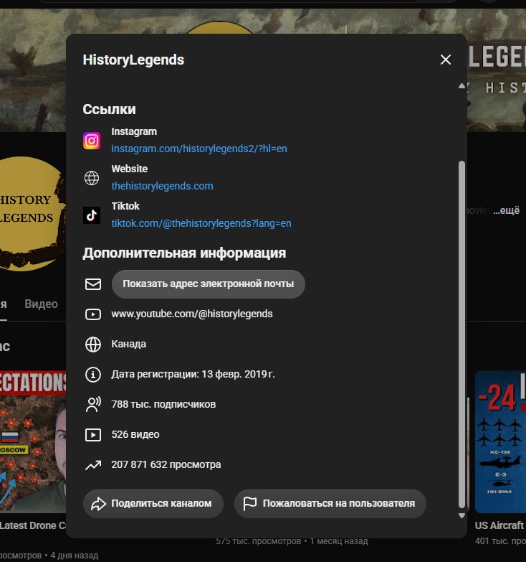
Task: Click Поделиться каналом share button
Action: pyautogui.click(x=153, y=504)
